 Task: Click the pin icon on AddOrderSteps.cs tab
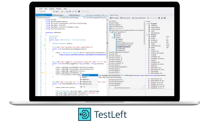point(49,15)
